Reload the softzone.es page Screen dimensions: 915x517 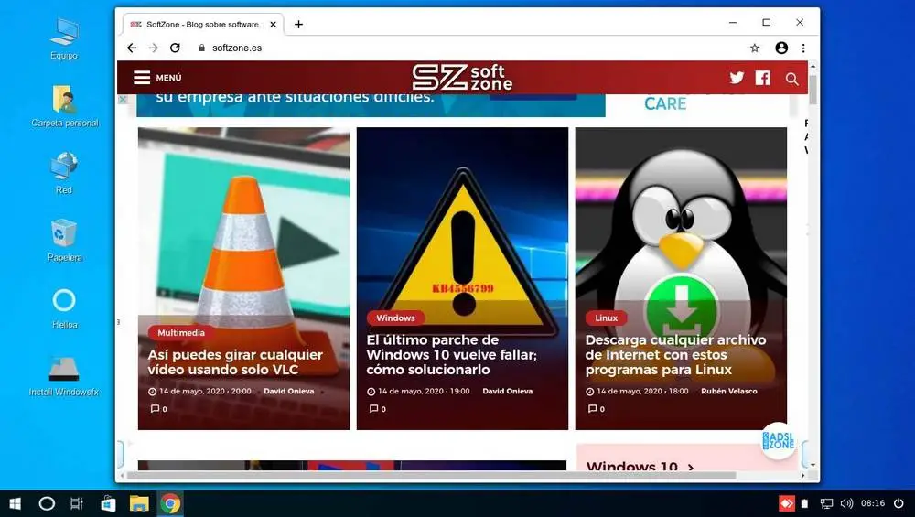pos(175,48)
